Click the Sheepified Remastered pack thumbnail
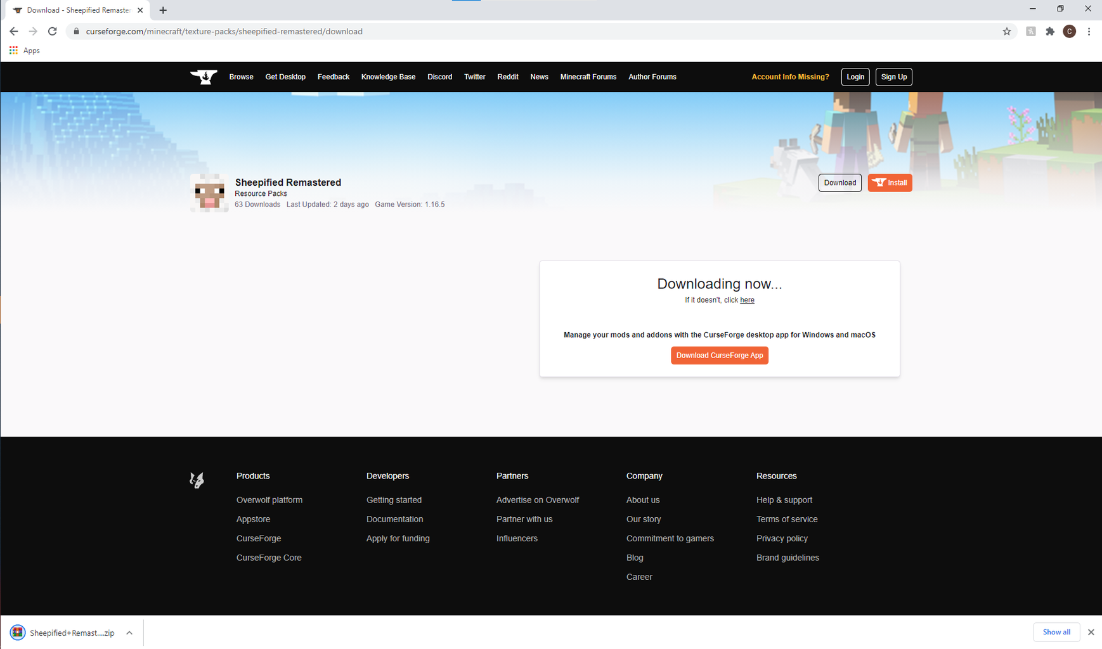This screenshot has height=649, width=1102. click(x=209, y=193)
